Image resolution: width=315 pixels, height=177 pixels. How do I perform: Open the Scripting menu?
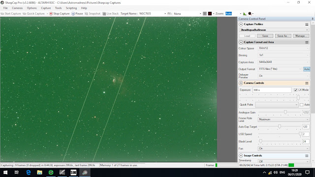coord(71,8)
